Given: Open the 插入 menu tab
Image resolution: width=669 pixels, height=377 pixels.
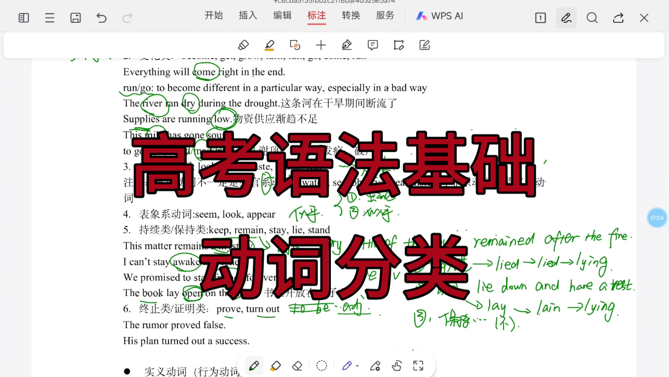Looking at the screenshot, I should (248, 16).
